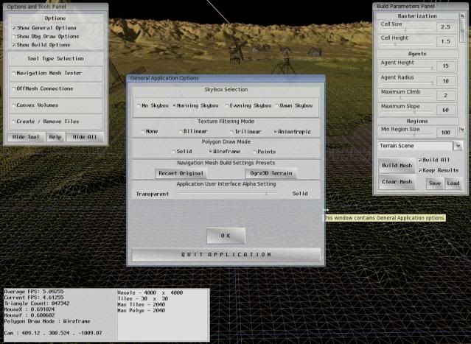Click the Cell Size value field
Image resolution: width=471 pixels, height=344 pixels.
446,27
